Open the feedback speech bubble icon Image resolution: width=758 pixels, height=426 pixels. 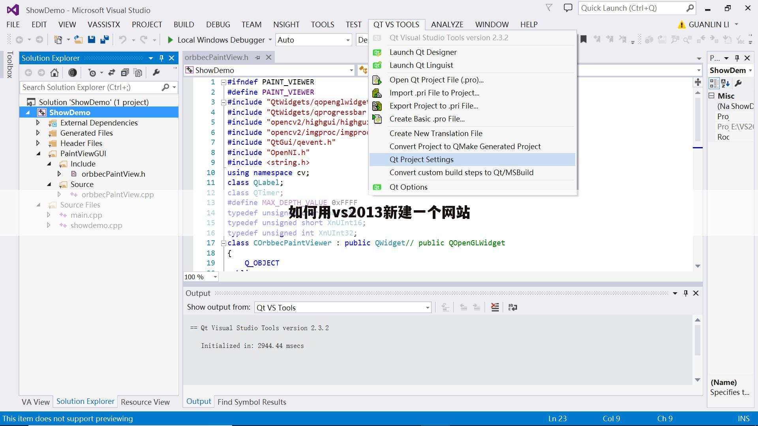(x=568, y=8)
